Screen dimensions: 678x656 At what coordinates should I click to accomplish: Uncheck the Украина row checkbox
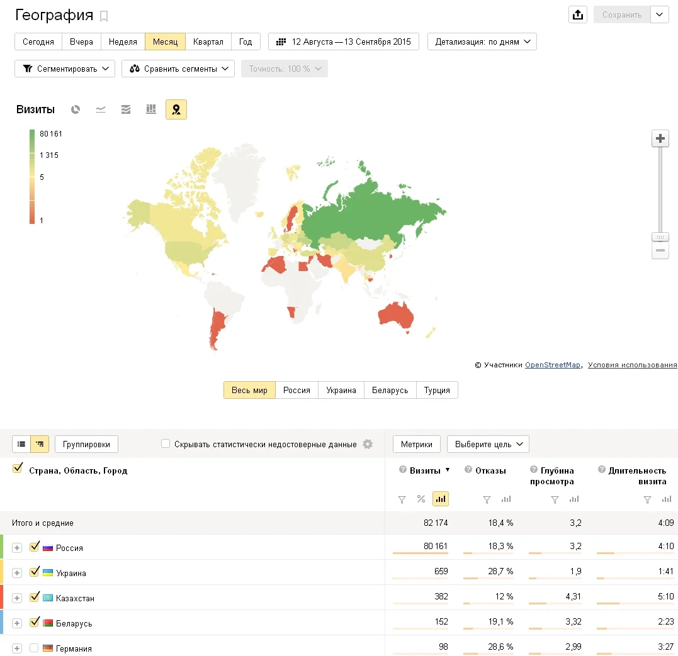[35, 572]
